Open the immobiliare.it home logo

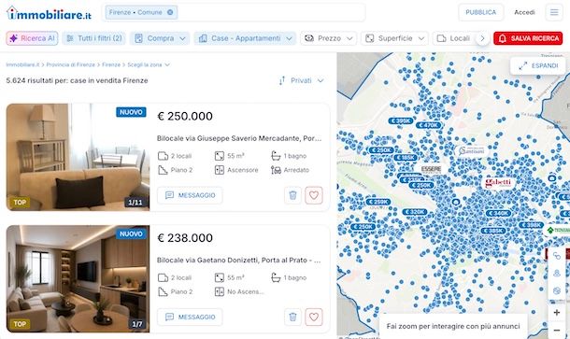(x=50, y=13)
